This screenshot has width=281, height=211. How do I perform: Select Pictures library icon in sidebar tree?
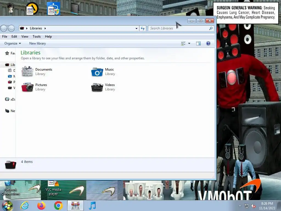tap(10, 82)
